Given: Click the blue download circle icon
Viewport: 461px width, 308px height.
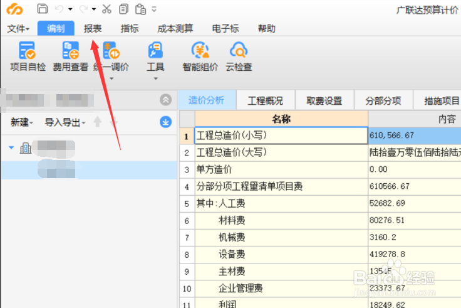Looking at the screenshot, I should pos(166,122).
